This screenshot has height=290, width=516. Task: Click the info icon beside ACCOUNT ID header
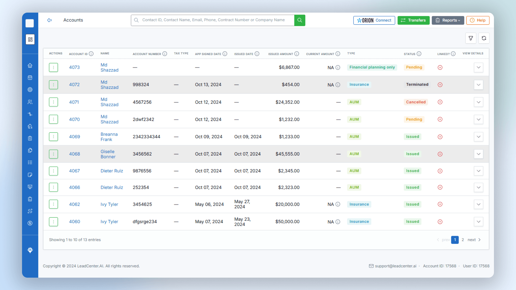tap(91, 54)
